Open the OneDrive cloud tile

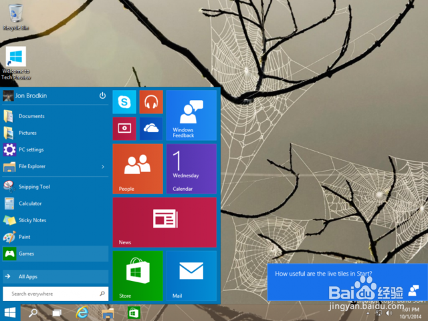[151, 129]
